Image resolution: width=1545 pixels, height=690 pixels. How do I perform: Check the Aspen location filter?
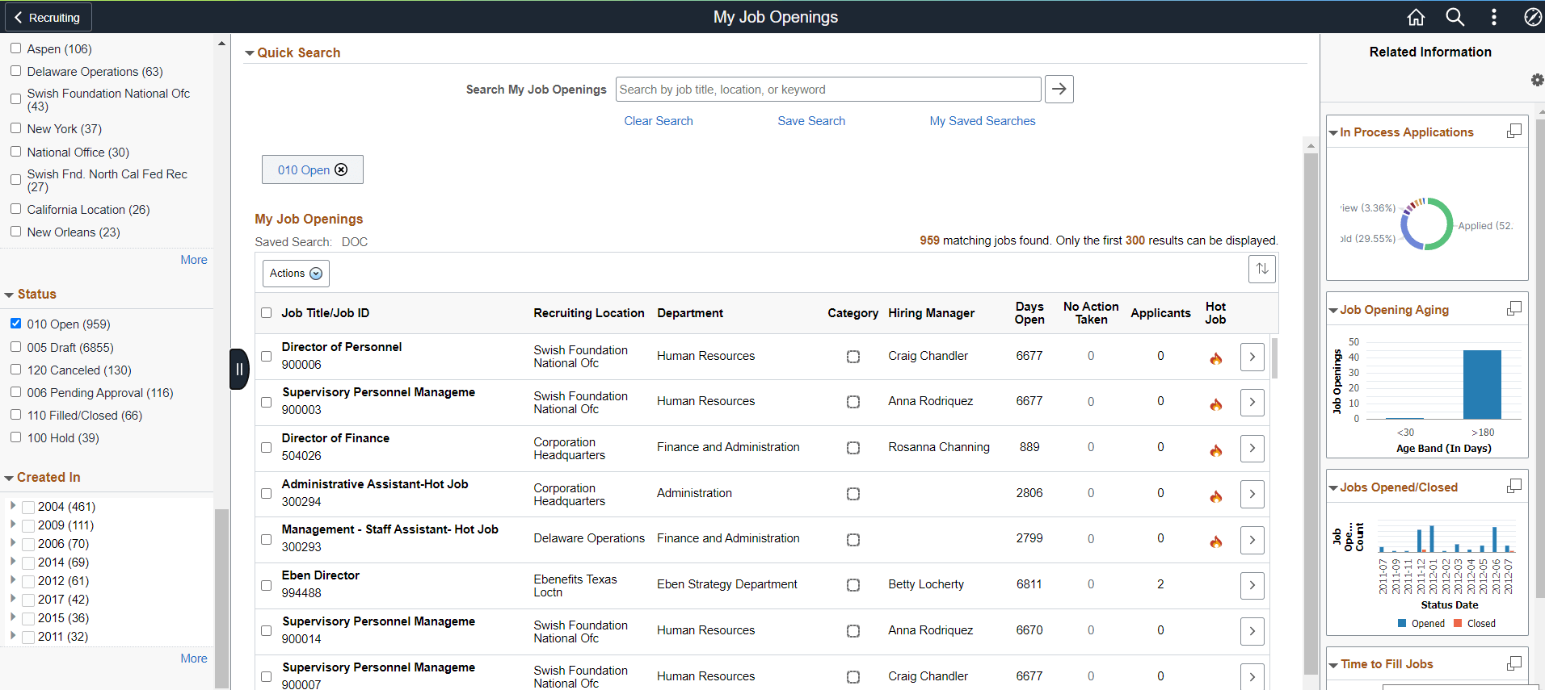click(x=15, y=48)
